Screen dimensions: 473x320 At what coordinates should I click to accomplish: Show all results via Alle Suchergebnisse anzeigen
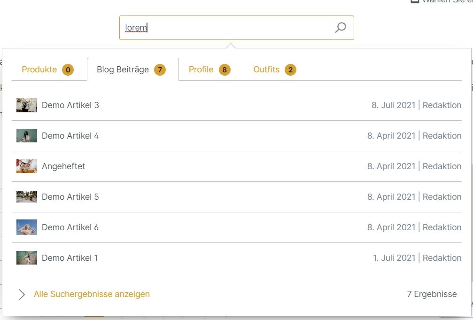[x=92, y=295]
